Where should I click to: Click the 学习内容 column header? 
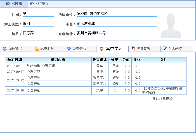pyautogui.click(x=58, y=60)
